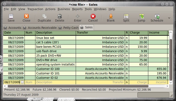The image size is (176, 101).
Task: Click the window menu icon in title bar
Action: tap(5, 4)
